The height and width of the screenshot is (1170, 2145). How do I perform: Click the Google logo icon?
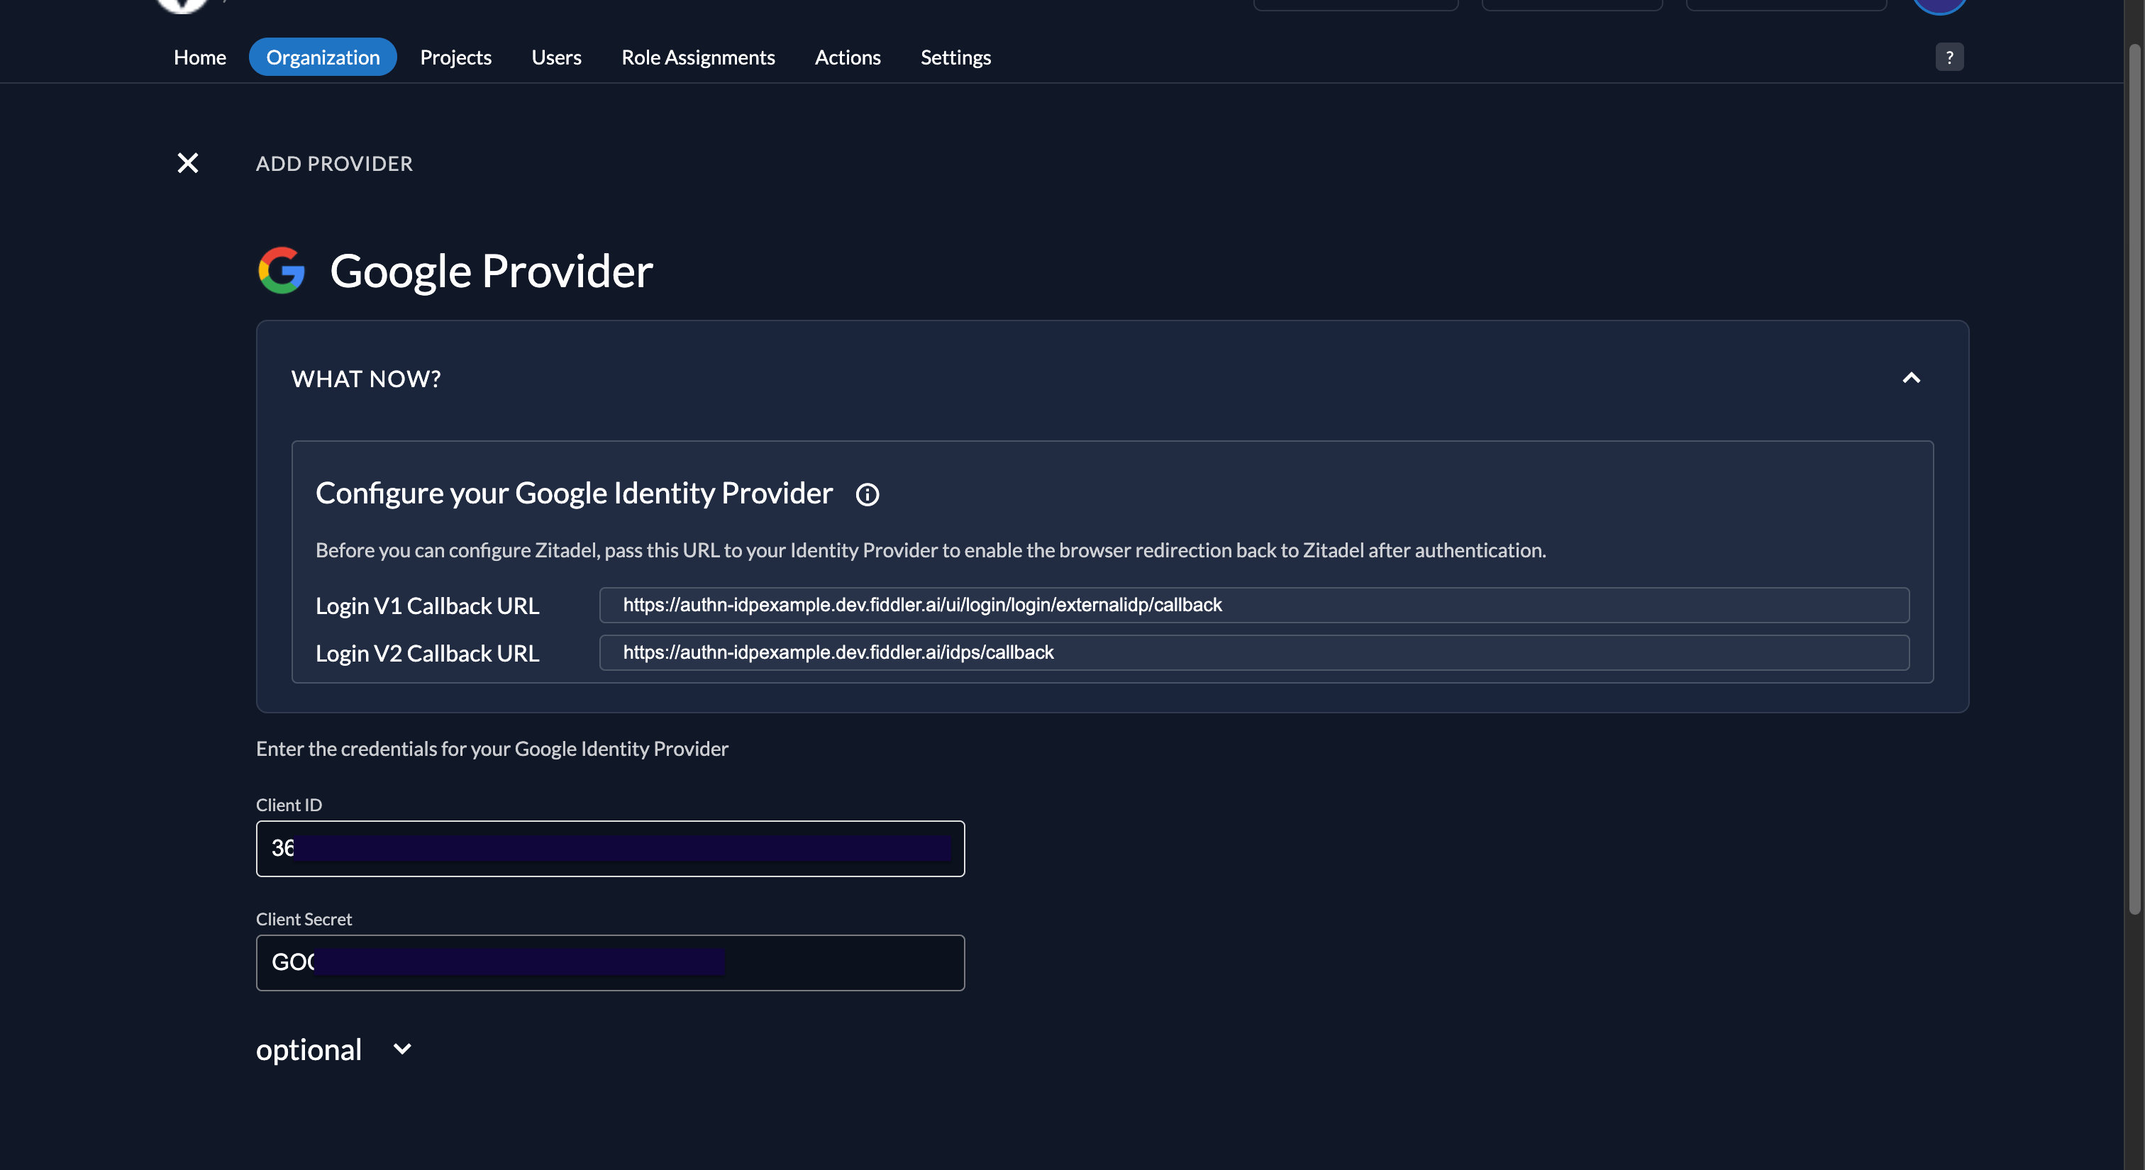[x=282, y=270]
